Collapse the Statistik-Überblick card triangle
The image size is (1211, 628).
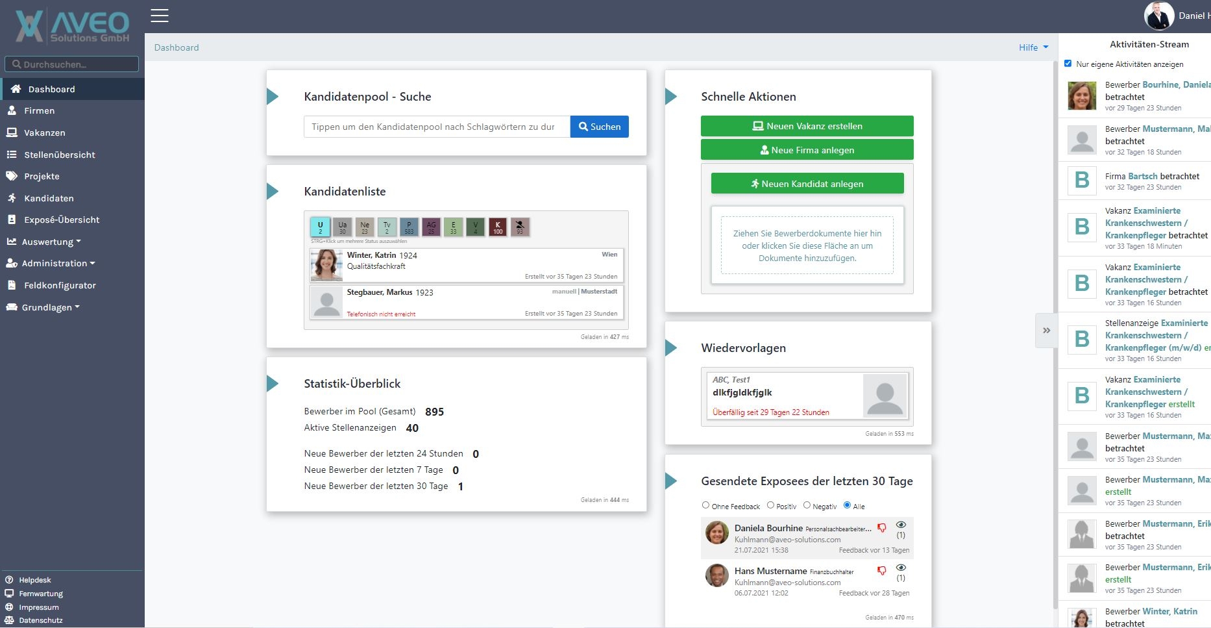pos(273,384)
